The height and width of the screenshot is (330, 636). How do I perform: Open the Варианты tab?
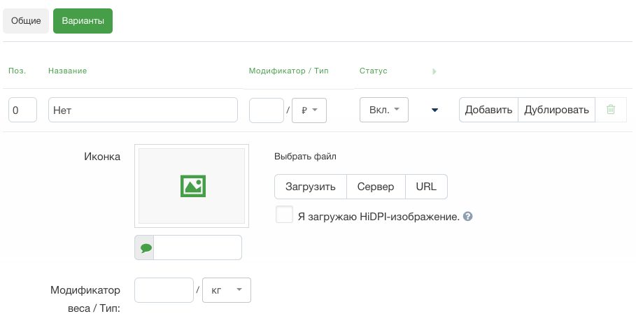[83, 21]
